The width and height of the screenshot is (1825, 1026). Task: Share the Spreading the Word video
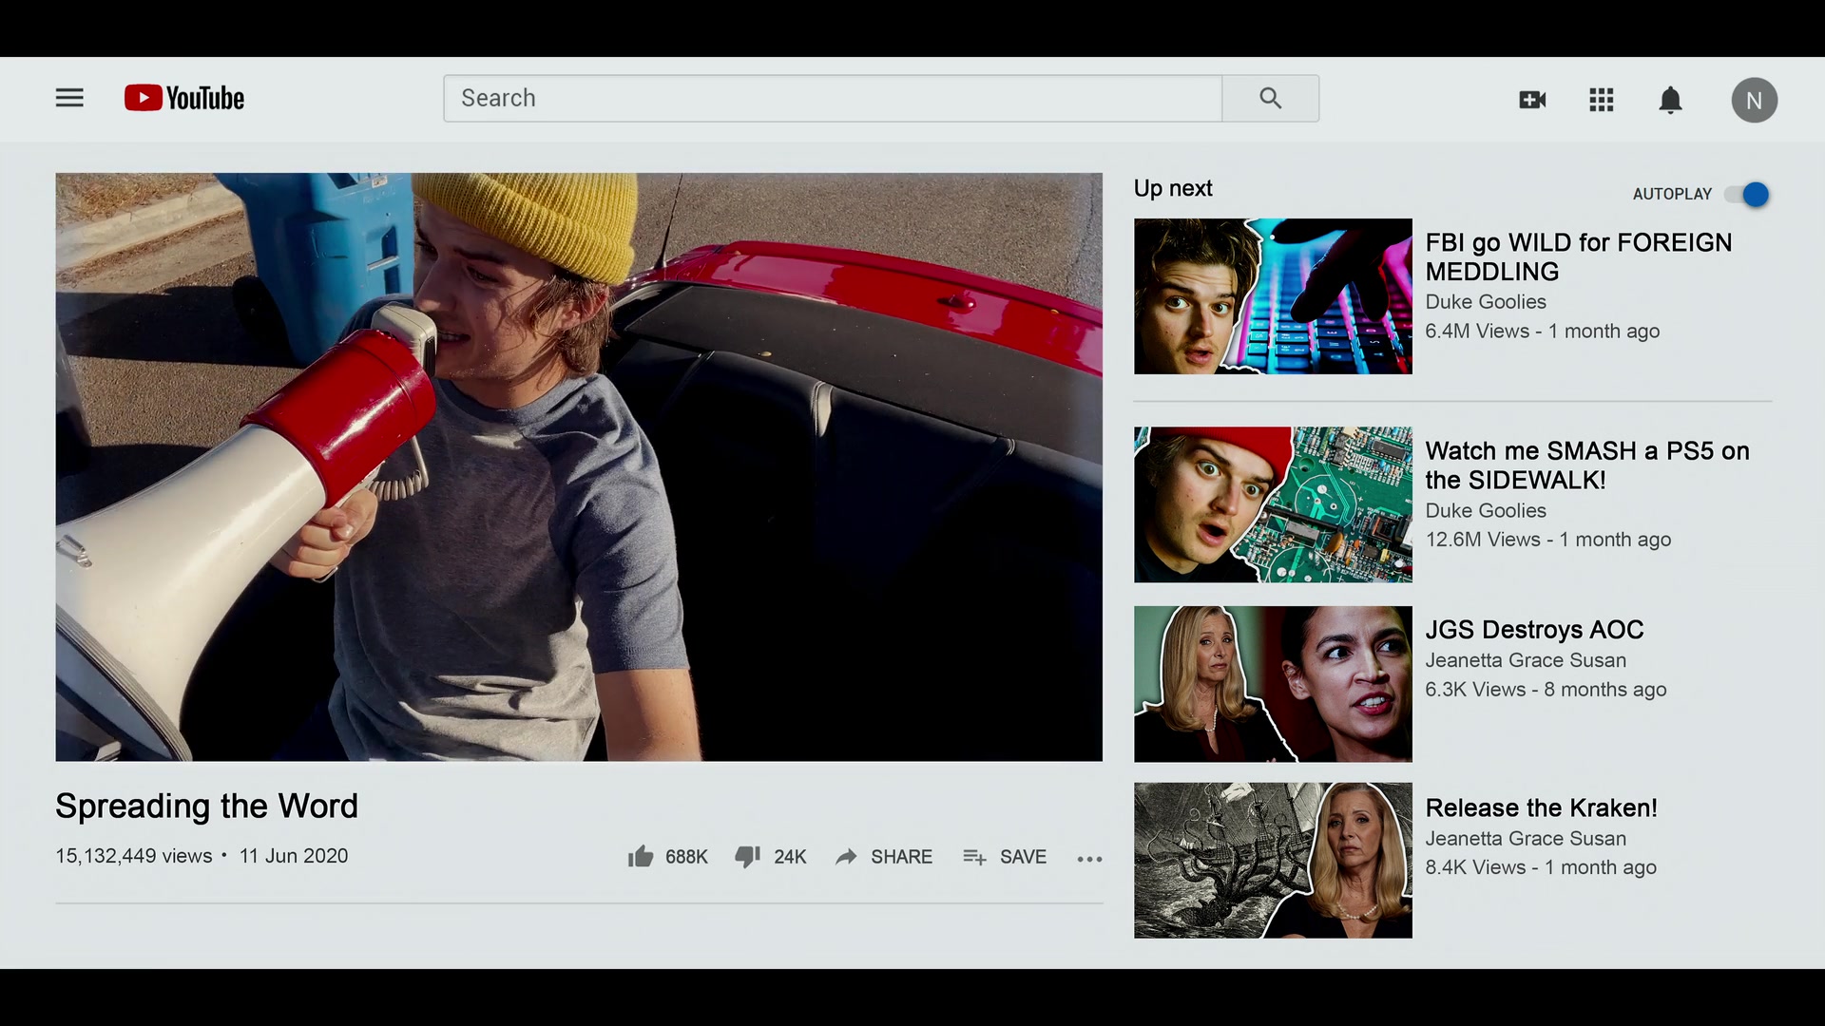(x=883, y=857)
